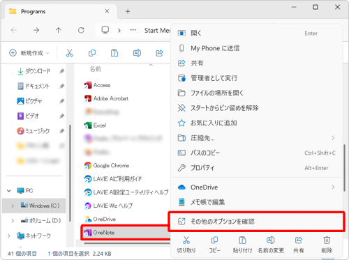Expand Windows (C:) drive node
This screenshot has height=260, width=349.
tap(13, 206)
